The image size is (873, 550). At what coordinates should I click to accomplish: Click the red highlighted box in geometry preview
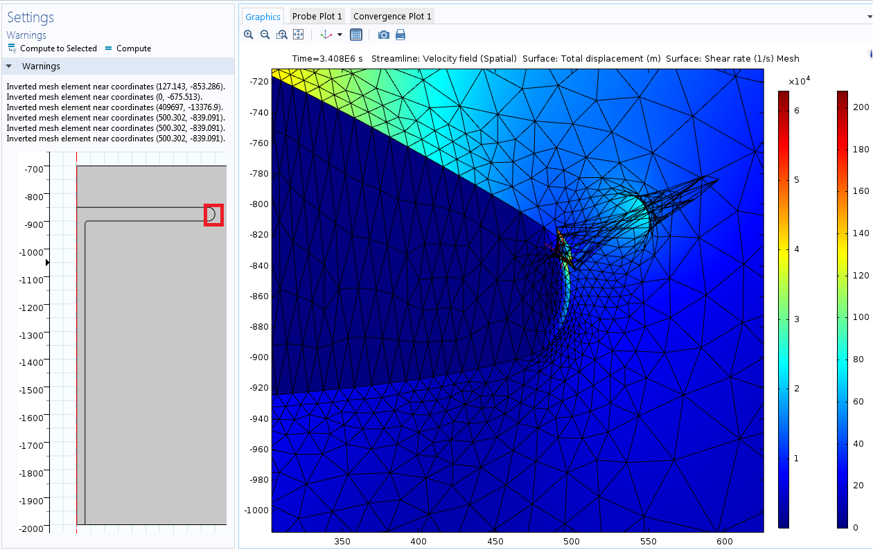click(213, 215)
